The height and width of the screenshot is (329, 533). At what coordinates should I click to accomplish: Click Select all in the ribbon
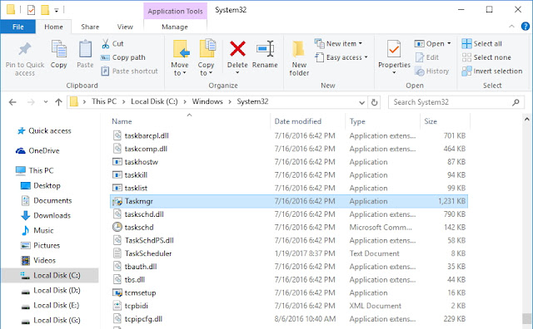pos(481,44)
